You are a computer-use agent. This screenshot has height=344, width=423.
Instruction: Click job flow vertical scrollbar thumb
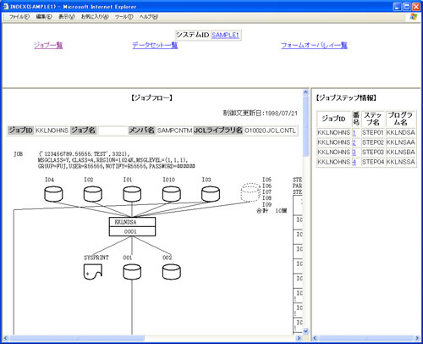coord(305,126)
